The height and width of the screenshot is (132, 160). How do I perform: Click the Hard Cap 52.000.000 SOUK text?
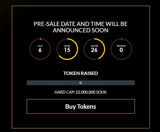(81, 92)
